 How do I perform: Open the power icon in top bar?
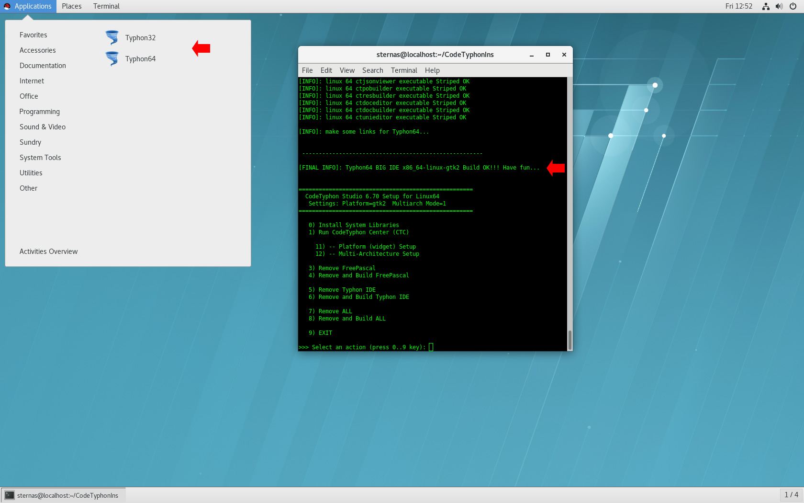pos(793,6)
